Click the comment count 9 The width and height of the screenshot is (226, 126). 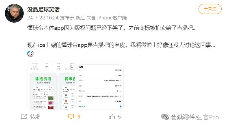click(x=79, y=117)
